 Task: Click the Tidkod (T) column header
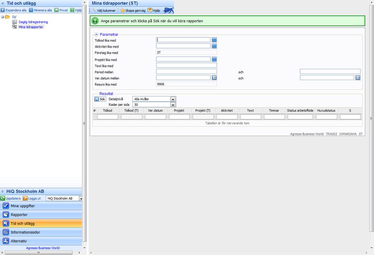click(131, 110)
